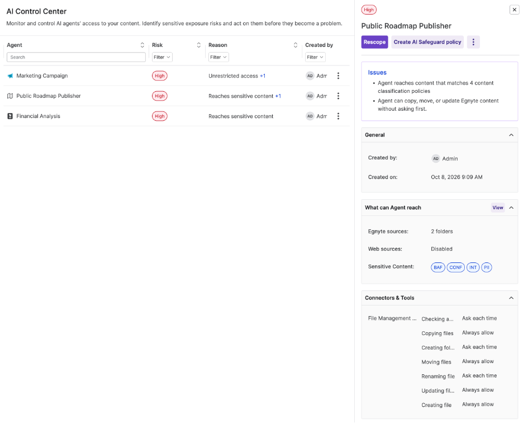The height and width of the screenshot is (423, 523).
Task: Click the Rescope button
Action: [x=374, y=42]
